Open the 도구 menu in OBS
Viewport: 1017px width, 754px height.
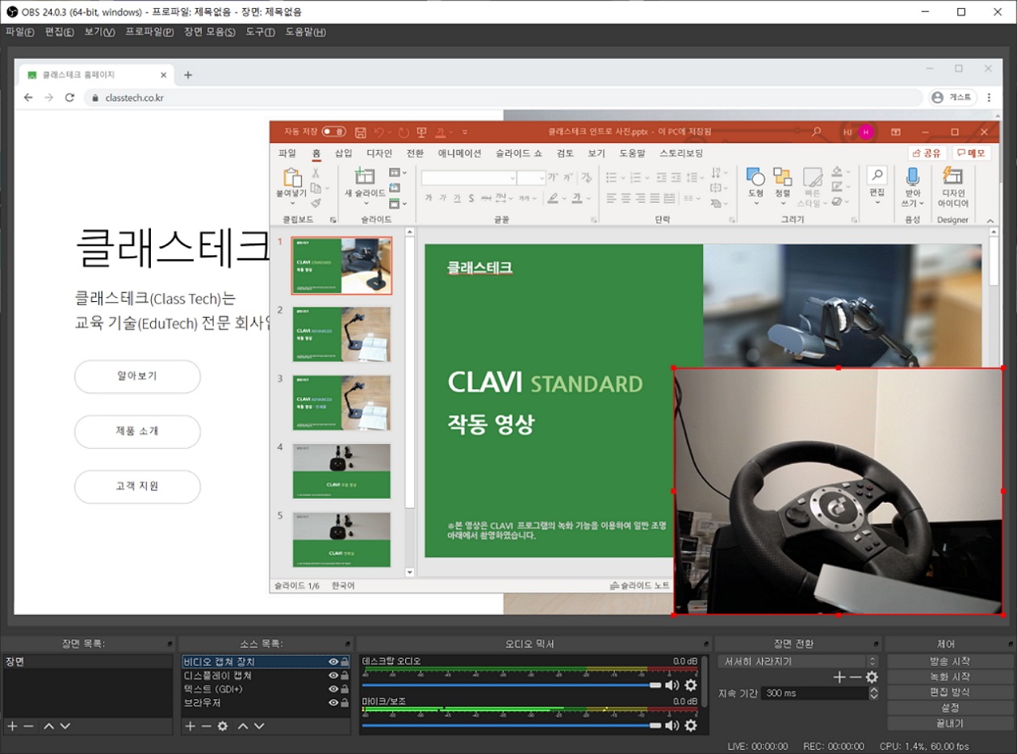tap(260, 32)
